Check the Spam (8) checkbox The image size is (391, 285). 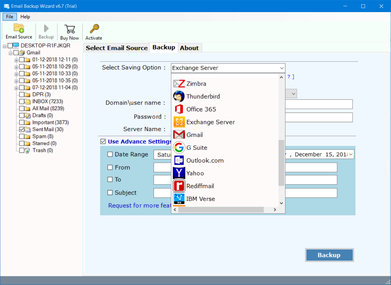(x=22, y=136)
